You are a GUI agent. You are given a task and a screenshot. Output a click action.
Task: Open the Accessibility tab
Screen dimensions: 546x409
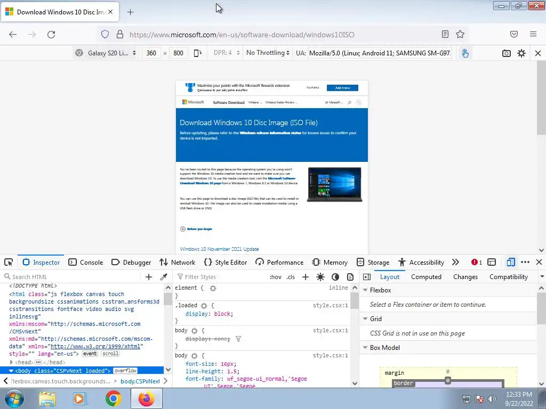421,262
